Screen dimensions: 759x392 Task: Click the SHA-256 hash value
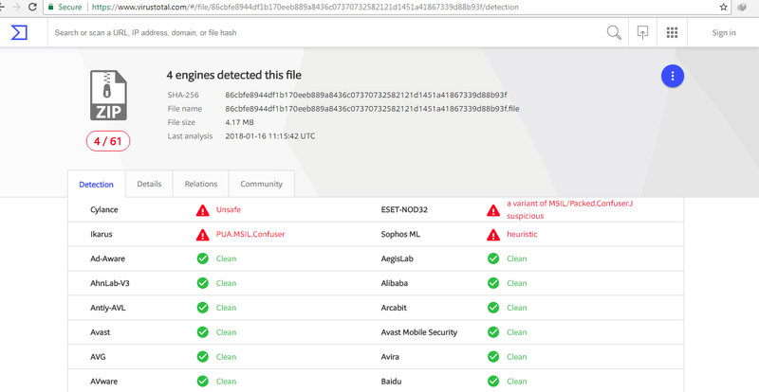point(366,95)
